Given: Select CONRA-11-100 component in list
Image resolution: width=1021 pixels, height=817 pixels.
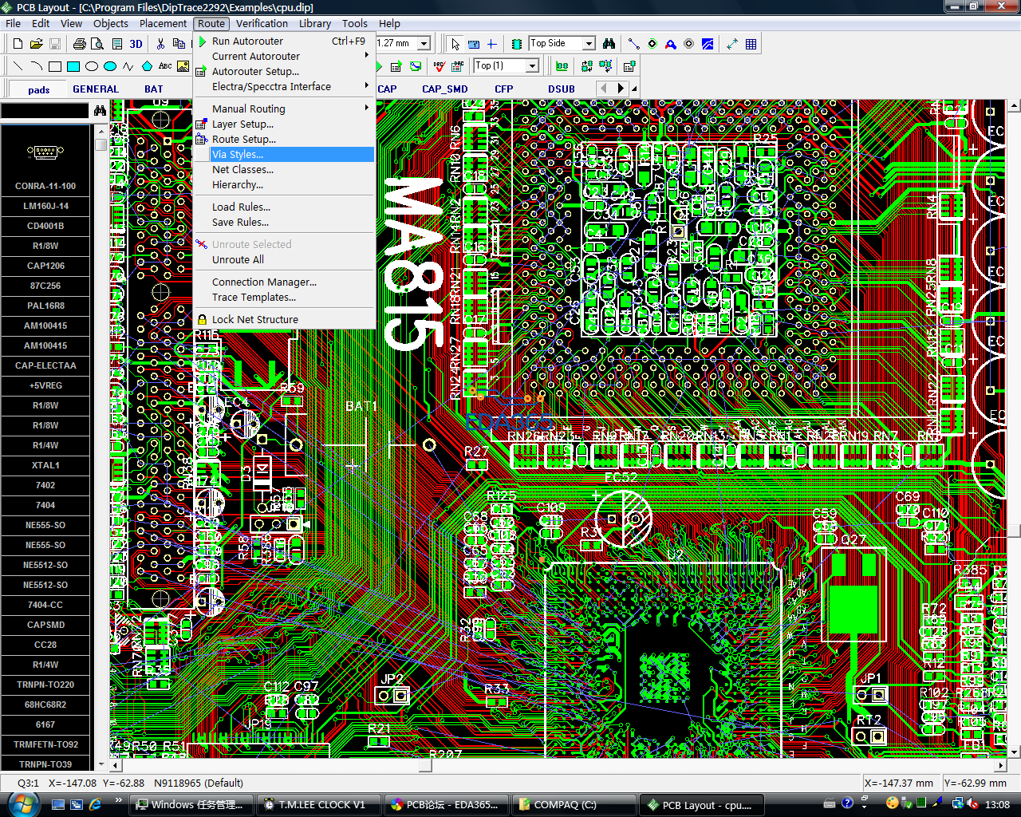Looking at the screenshot, I should point(45,186).
